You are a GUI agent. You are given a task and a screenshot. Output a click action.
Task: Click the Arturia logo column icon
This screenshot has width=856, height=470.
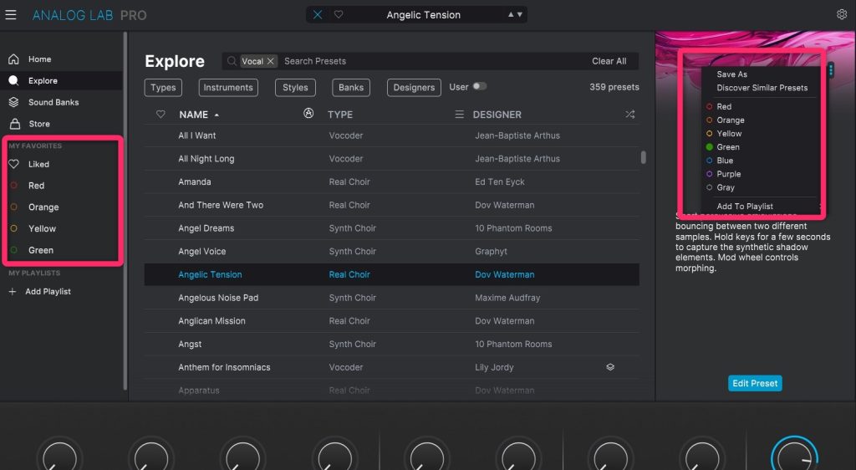click(x=308, y=114)
